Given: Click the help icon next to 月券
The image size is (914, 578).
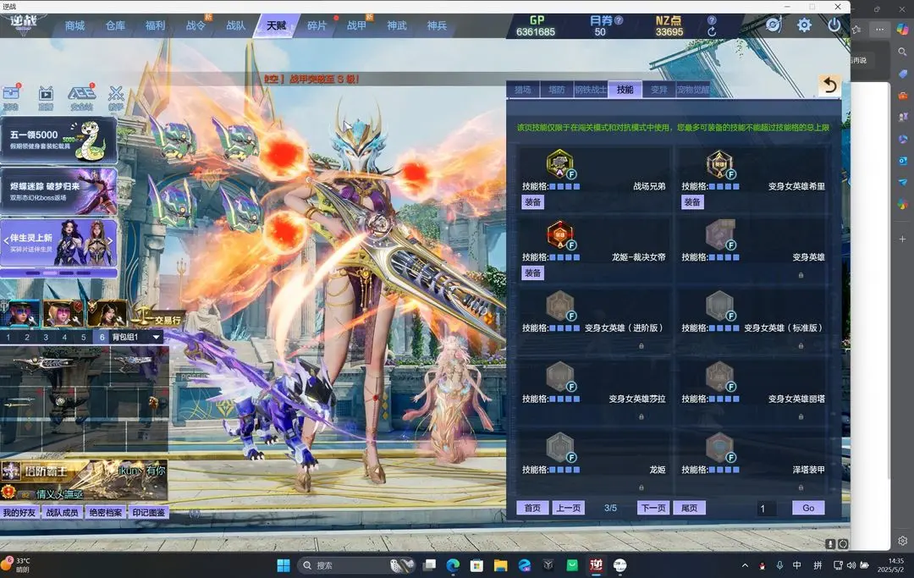Looking at the screenshot, I should click(x=619, y=19).
